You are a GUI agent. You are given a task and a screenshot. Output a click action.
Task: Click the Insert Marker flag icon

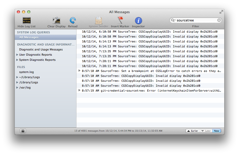(120, 20)
